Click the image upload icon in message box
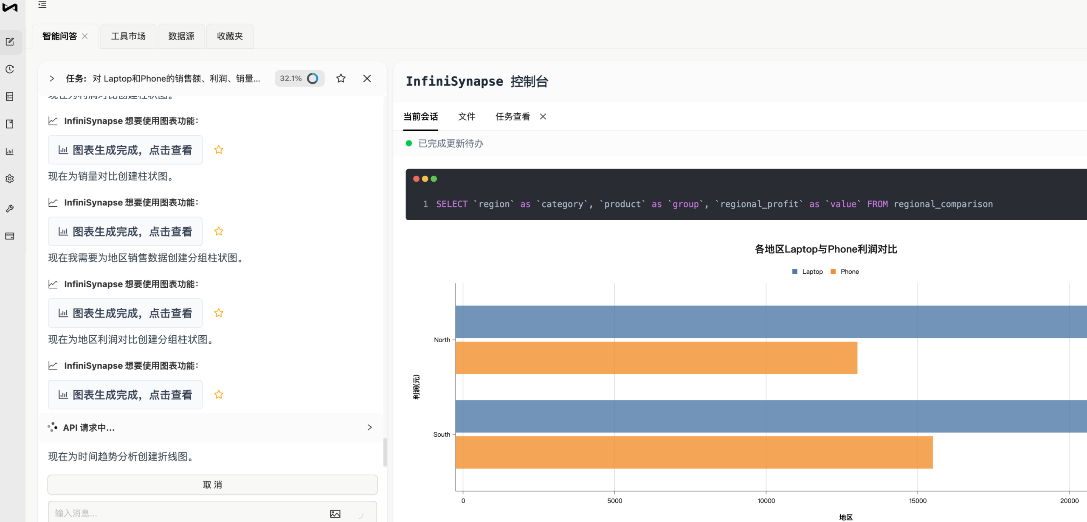 tap(335, 514)
